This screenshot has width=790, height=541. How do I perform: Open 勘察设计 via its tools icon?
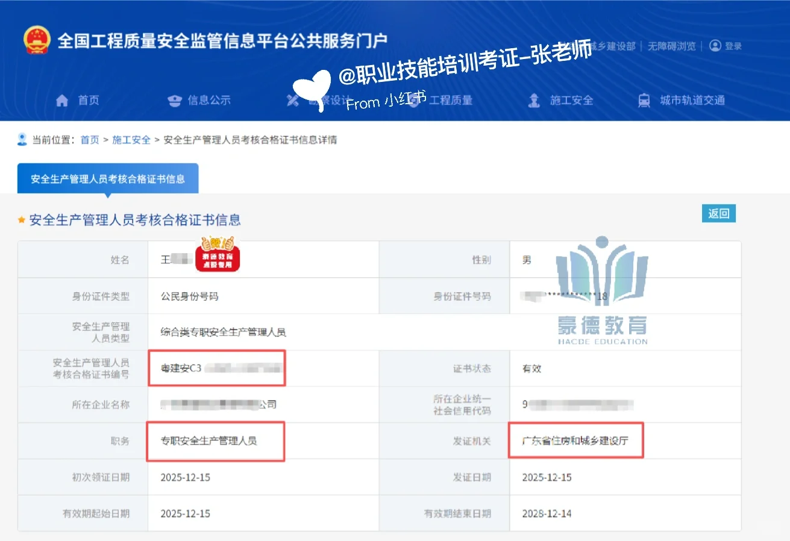point(292,101)
